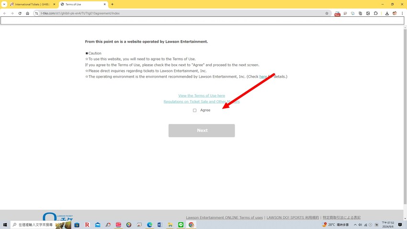Reload the current page
Image resolution: width=407 pixels, height=229 pixels.
(20, 13)
